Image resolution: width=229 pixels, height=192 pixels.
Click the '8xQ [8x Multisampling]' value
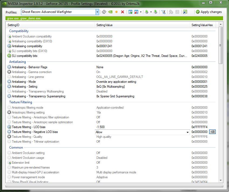(x=110, y=86)
